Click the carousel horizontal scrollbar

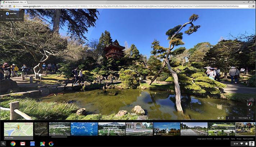click(x=59, y=137)
